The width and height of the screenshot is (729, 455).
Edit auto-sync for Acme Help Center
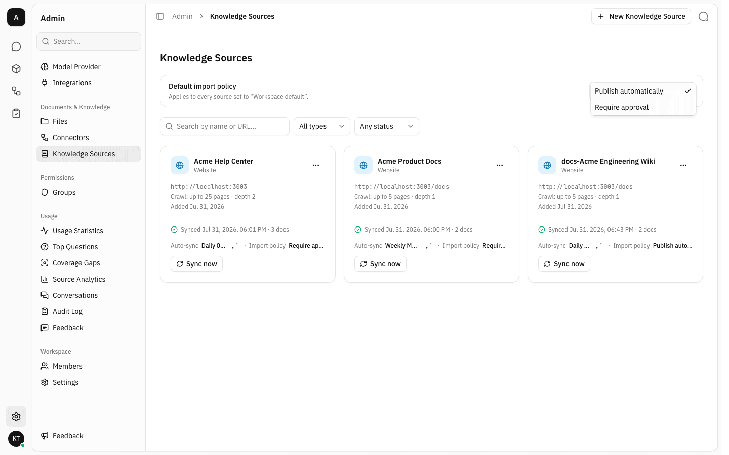pyautogui.click(x=235, y=246)
